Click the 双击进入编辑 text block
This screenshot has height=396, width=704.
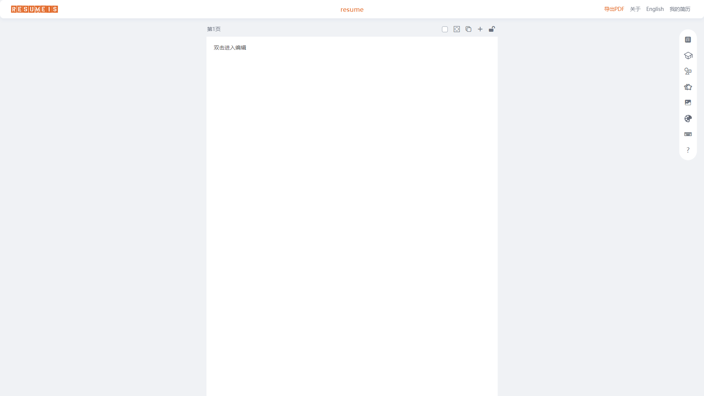coord(230,48)
